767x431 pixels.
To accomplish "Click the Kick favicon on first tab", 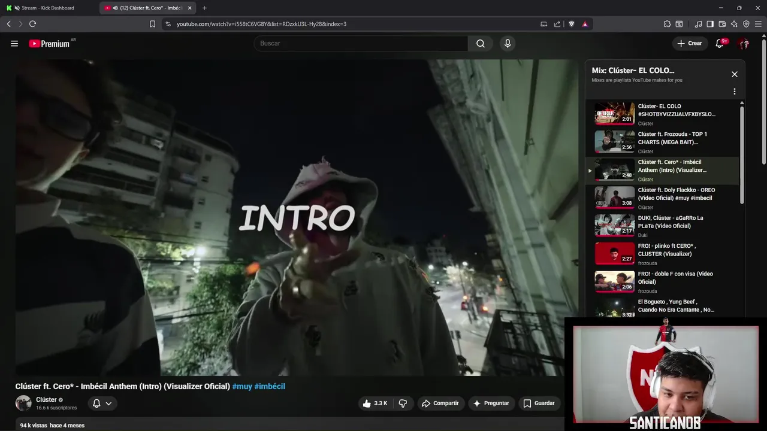I will pos(8,8).
